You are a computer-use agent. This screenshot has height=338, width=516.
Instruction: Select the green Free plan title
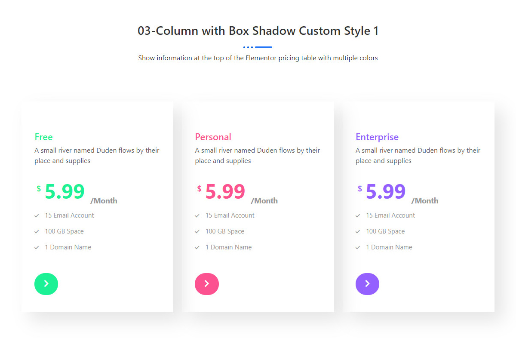(x=43, y=137)
